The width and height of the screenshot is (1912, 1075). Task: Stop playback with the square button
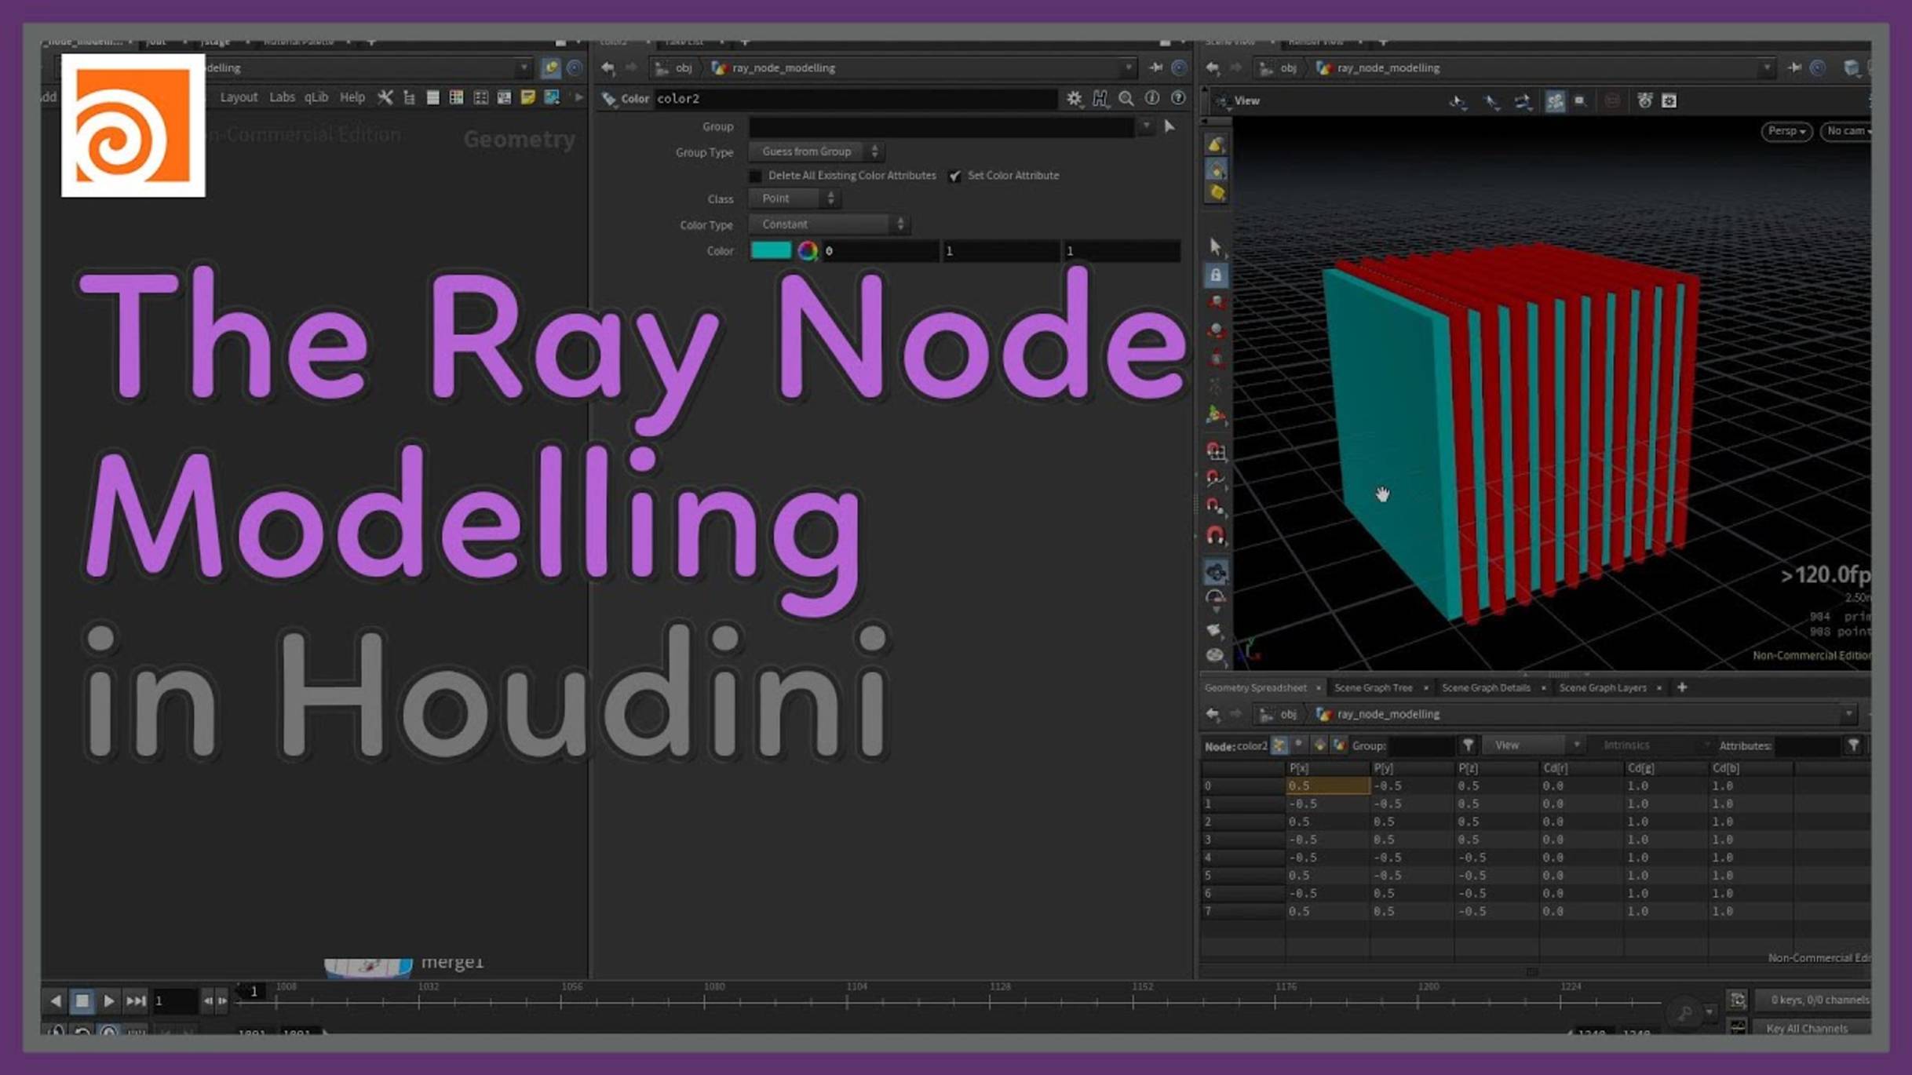82,1001
